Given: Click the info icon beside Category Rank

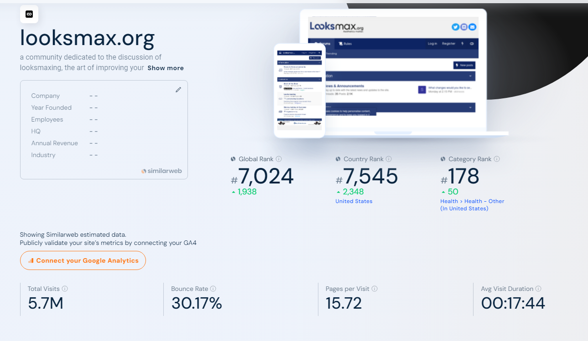Looking at the screenshot, I should (x=497, y=159).
